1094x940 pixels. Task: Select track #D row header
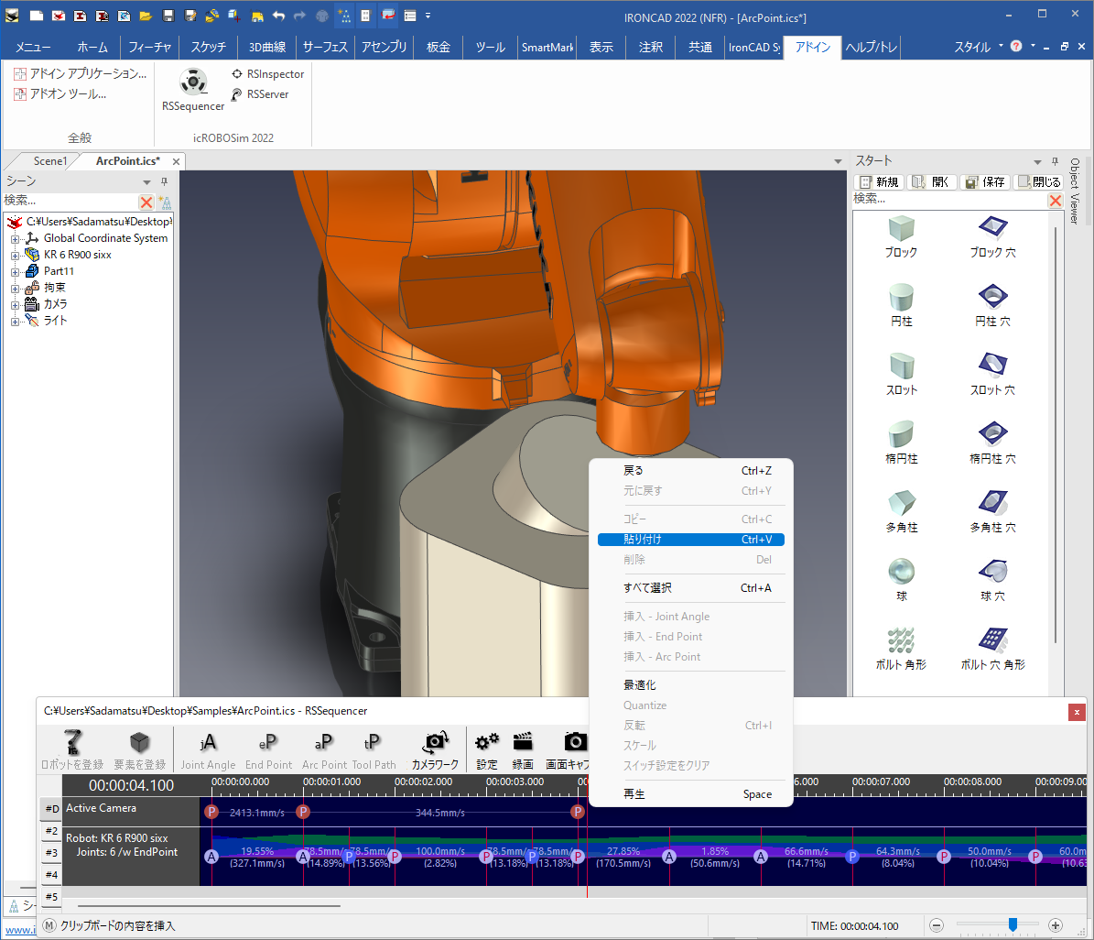click(51, 809)
